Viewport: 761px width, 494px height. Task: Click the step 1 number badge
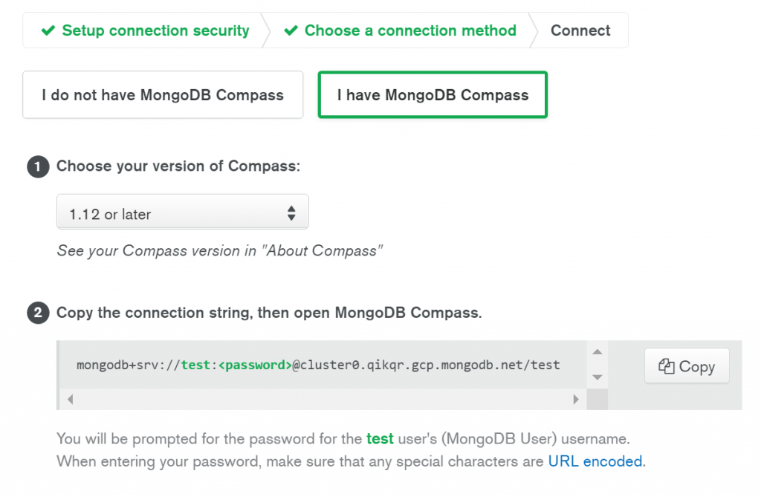[x=38, y=167]
